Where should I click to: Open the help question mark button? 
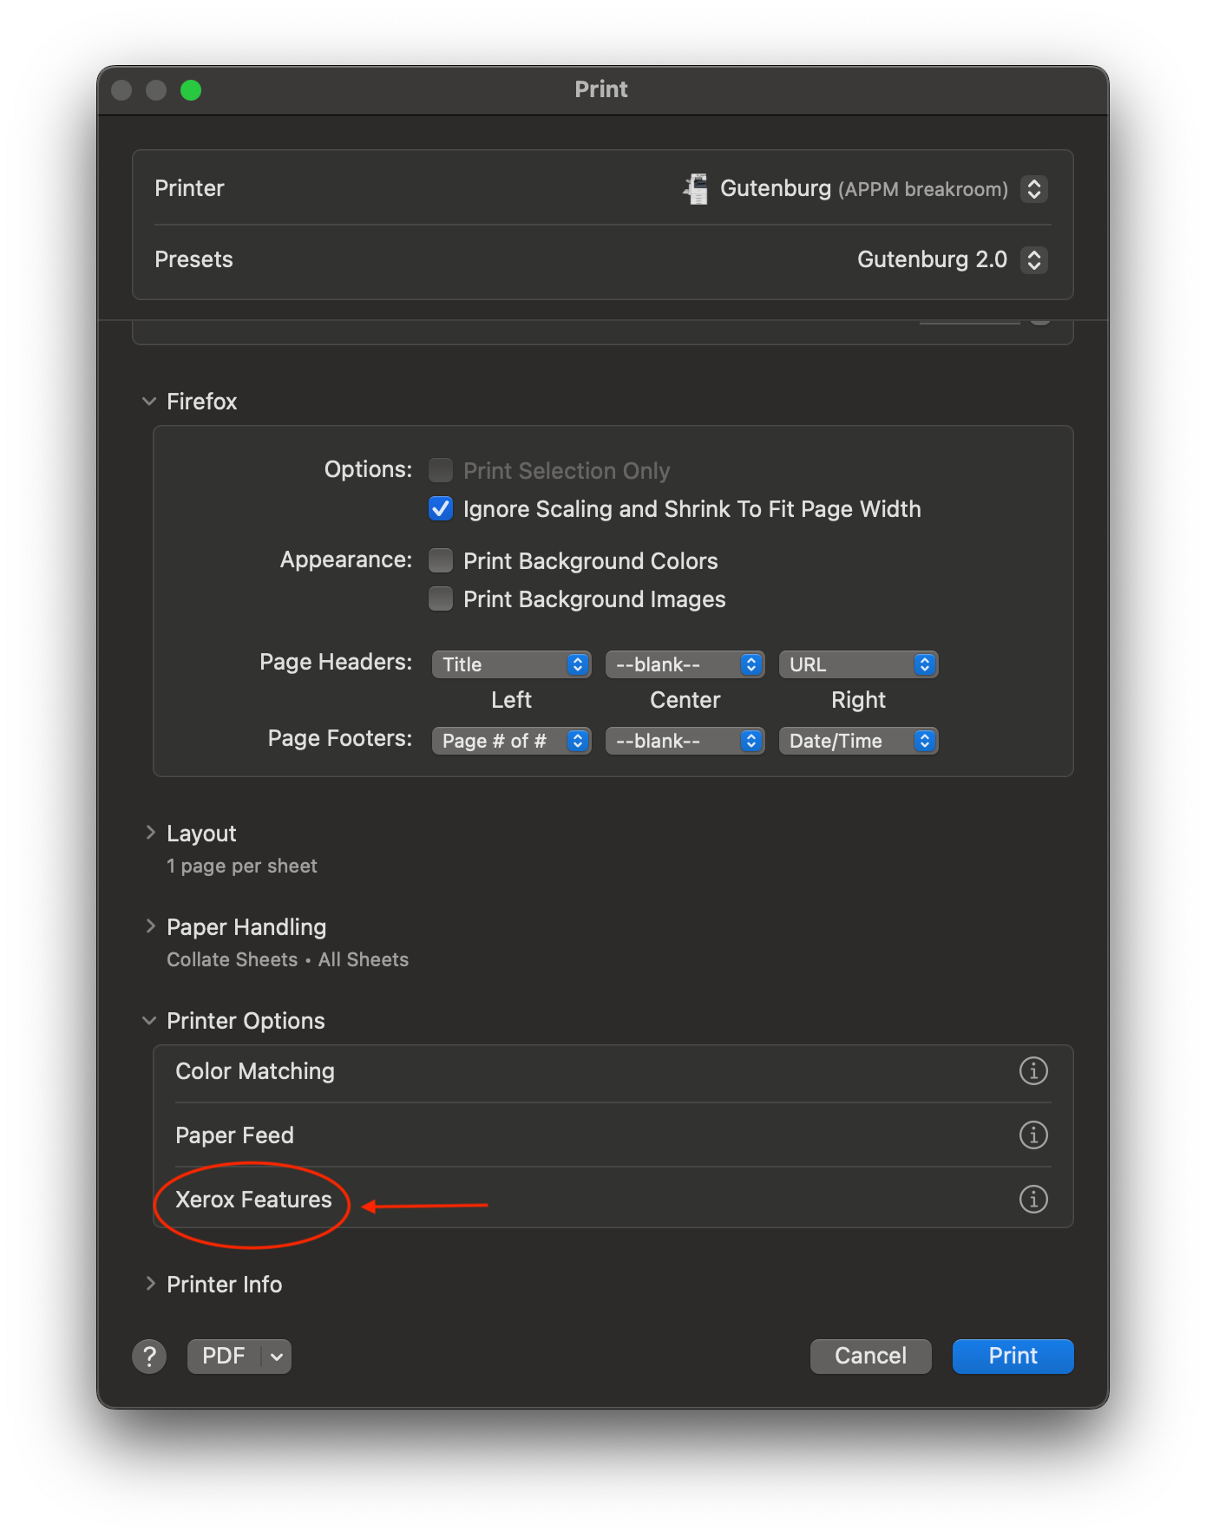click(149, 1357)
